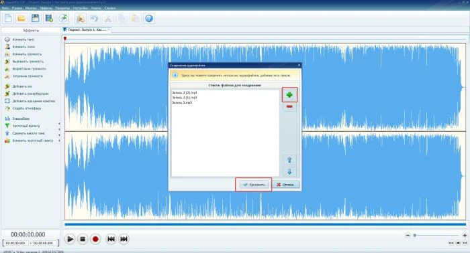
Task: Zoom in with the plus button
Action: coord(465,236)
